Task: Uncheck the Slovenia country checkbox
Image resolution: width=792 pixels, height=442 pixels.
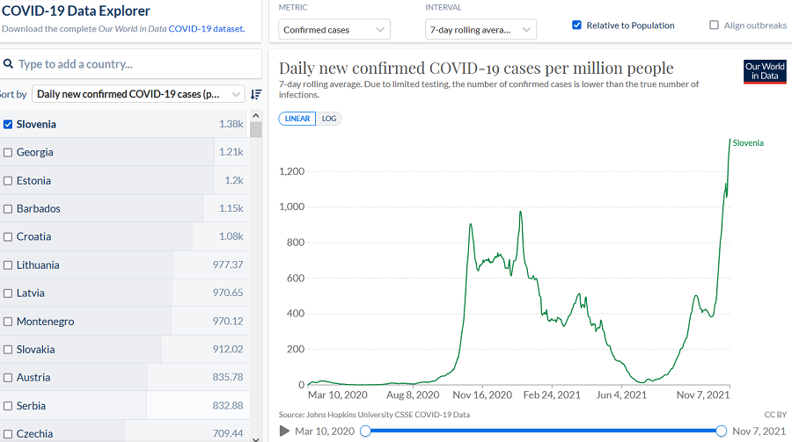Action: 8,124
